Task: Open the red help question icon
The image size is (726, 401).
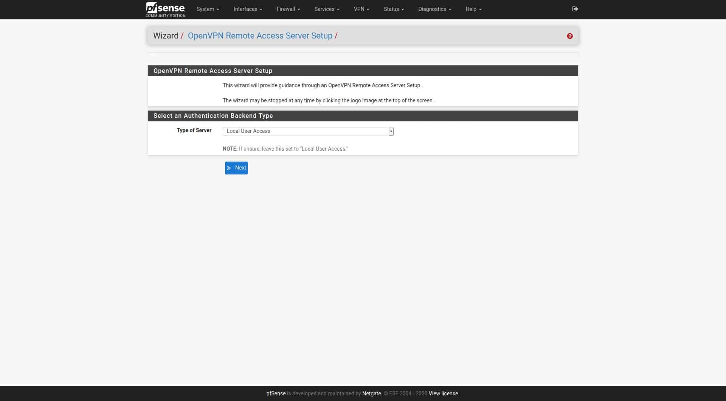Action: point(570,36)
